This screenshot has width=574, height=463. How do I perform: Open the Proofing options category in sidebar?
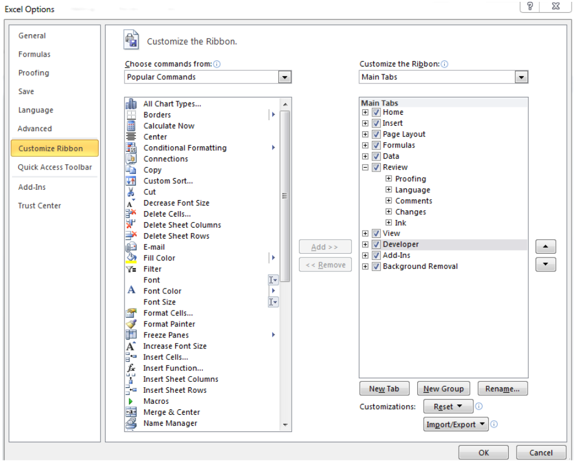click(x=34, y=73)
